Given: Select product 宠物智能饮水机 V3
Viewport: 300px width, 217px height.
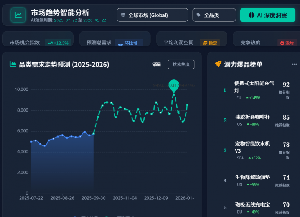Looking at the screenshot, I should (x=252, y=147).
